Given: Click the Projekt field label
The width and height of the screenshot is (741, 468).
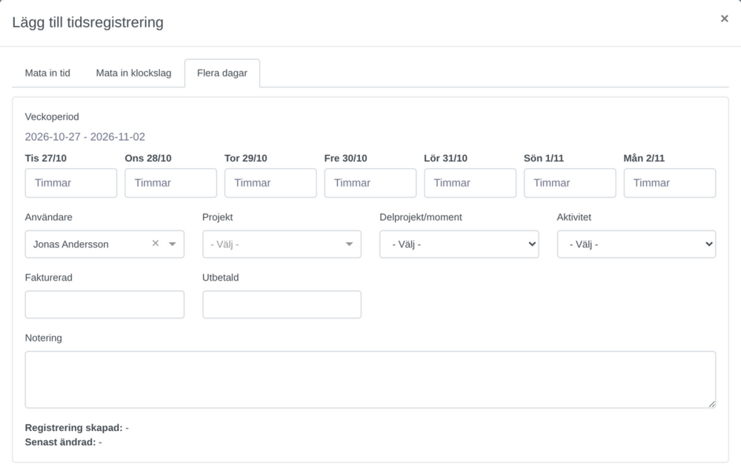Looking at the screenshot, I should click(217, 217).
